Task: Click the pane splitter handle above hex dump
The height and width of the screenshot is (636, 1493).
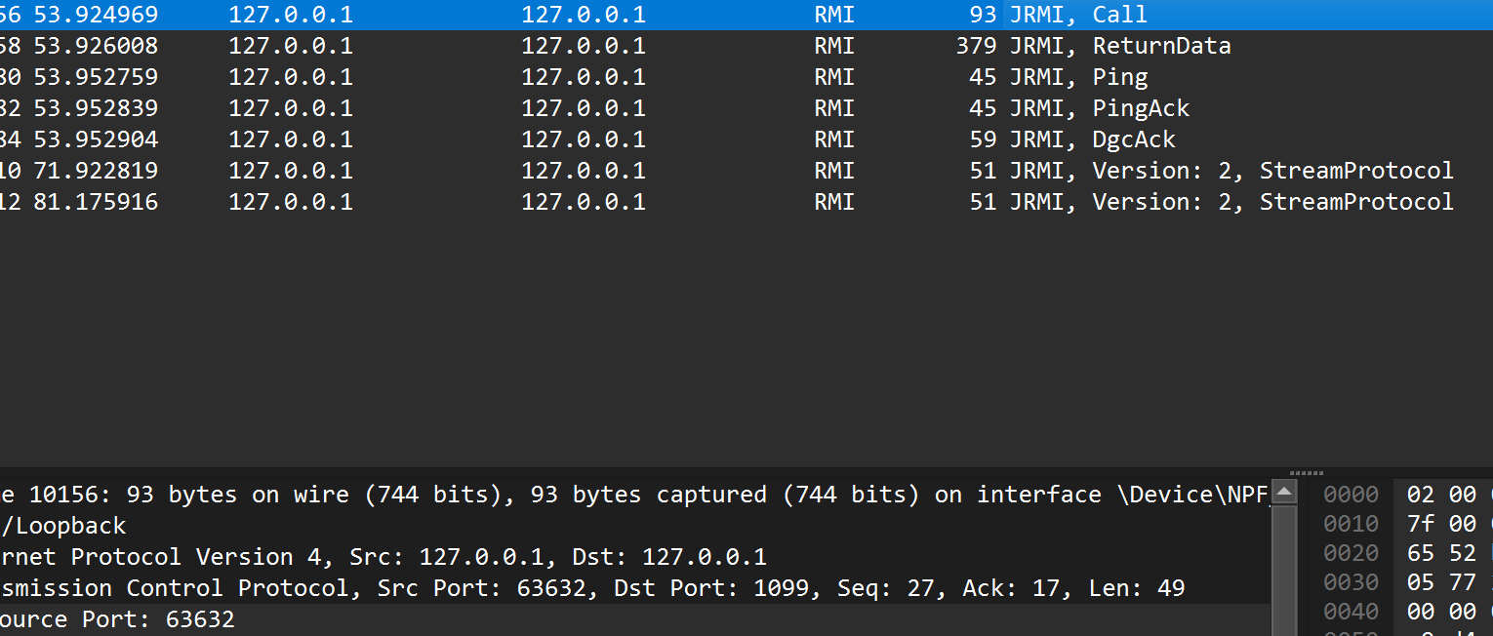Action: pyautogui.click(x=1307, y=473)
